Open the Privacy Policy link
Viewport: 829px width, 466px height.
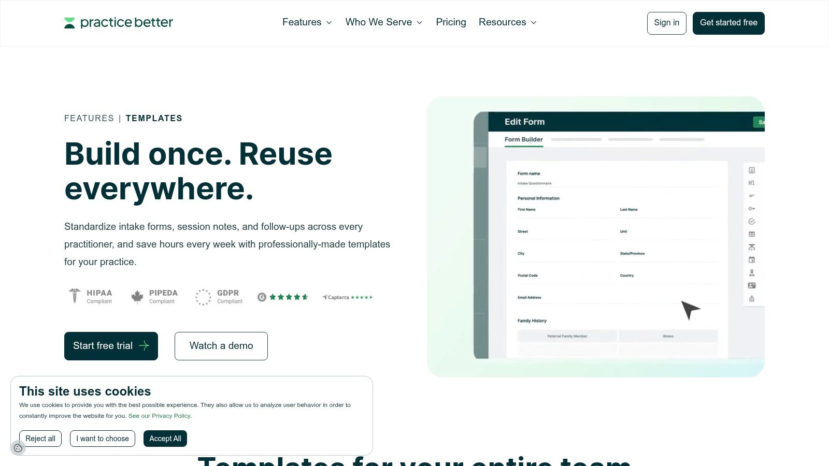(160, 416)
